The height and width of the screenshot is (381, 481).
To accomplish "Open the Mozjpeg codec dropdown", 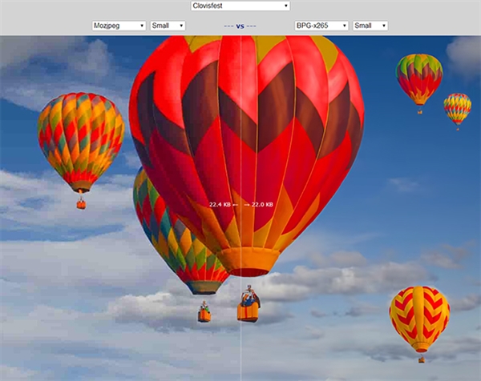I will coord(119,26).
